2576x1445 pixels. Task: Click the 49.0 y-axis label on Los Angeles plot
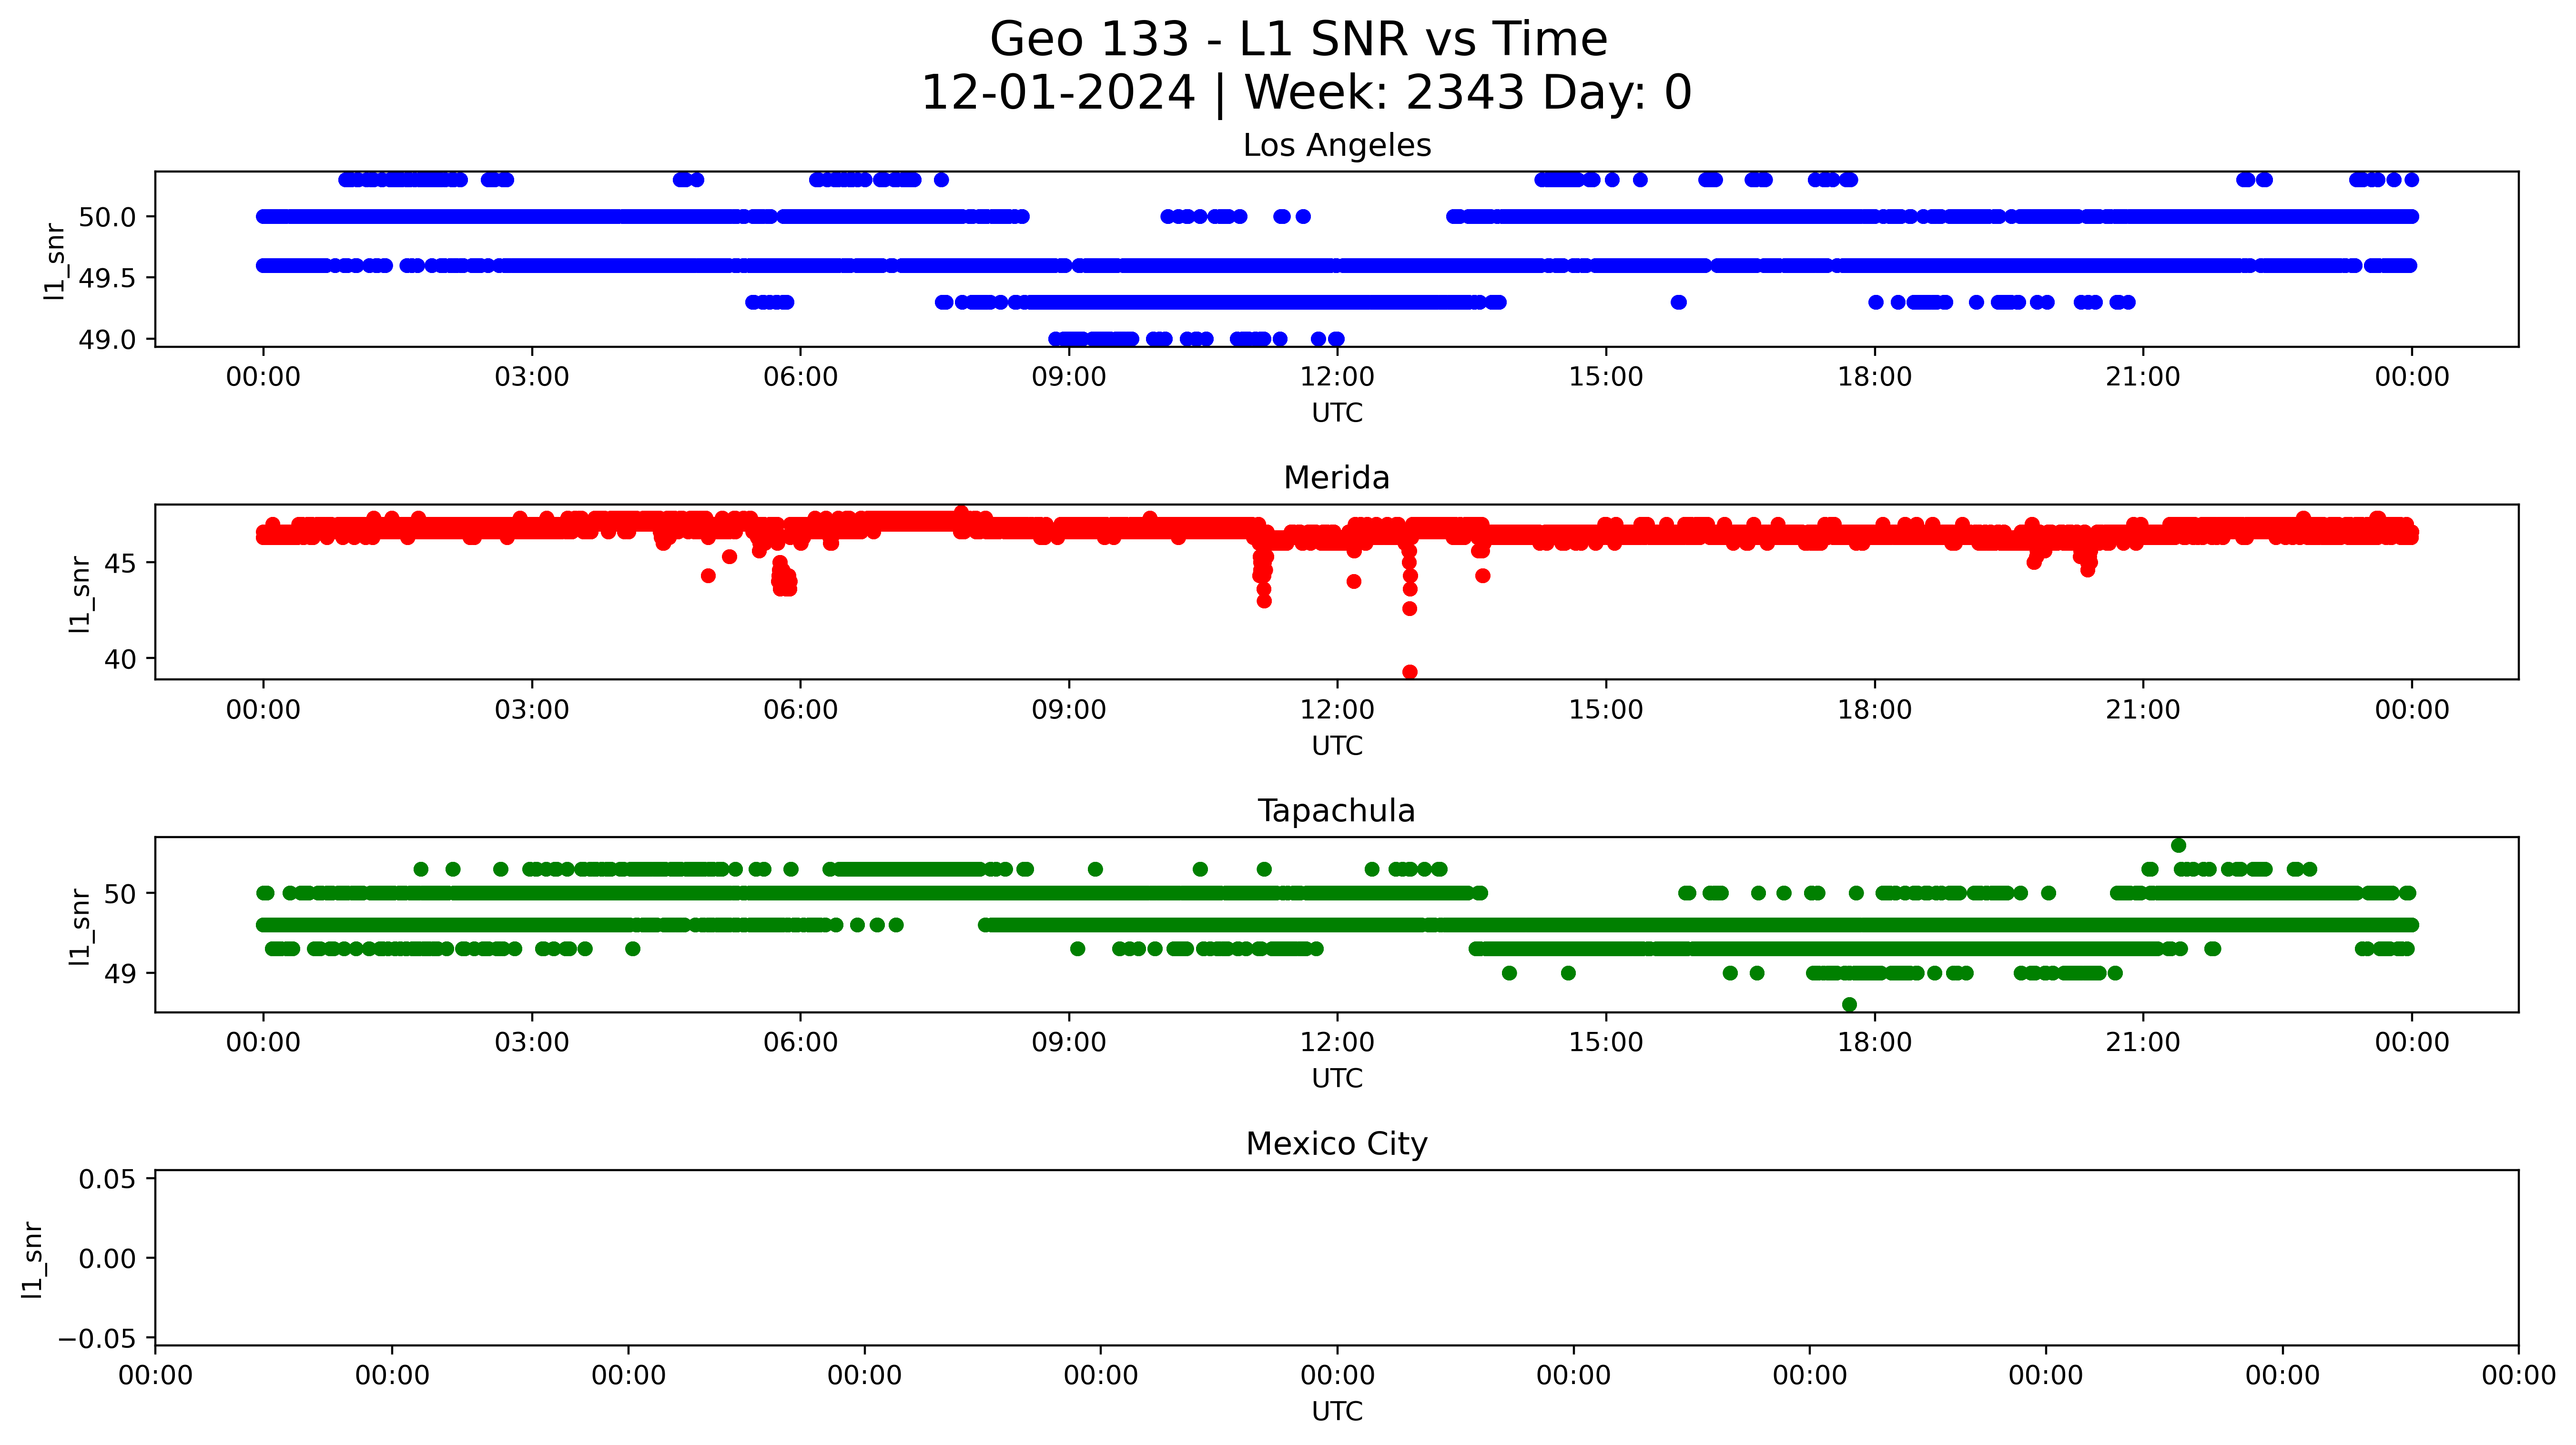coord(107,340)
